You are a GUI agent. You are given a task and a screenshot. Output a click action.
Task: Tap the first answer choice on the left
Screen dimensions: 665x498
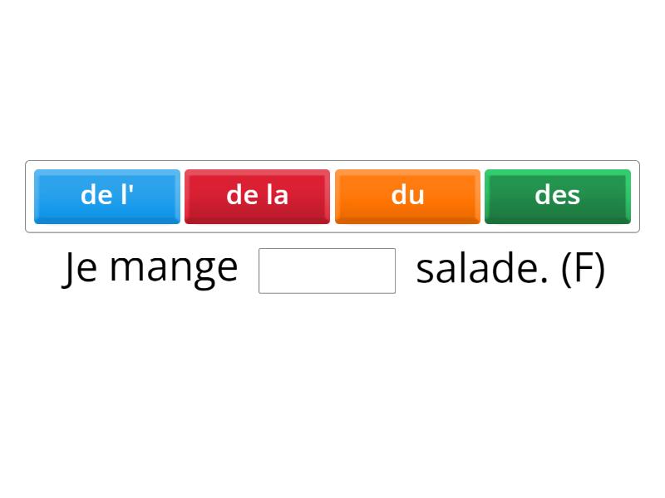(x=106, y=196)
